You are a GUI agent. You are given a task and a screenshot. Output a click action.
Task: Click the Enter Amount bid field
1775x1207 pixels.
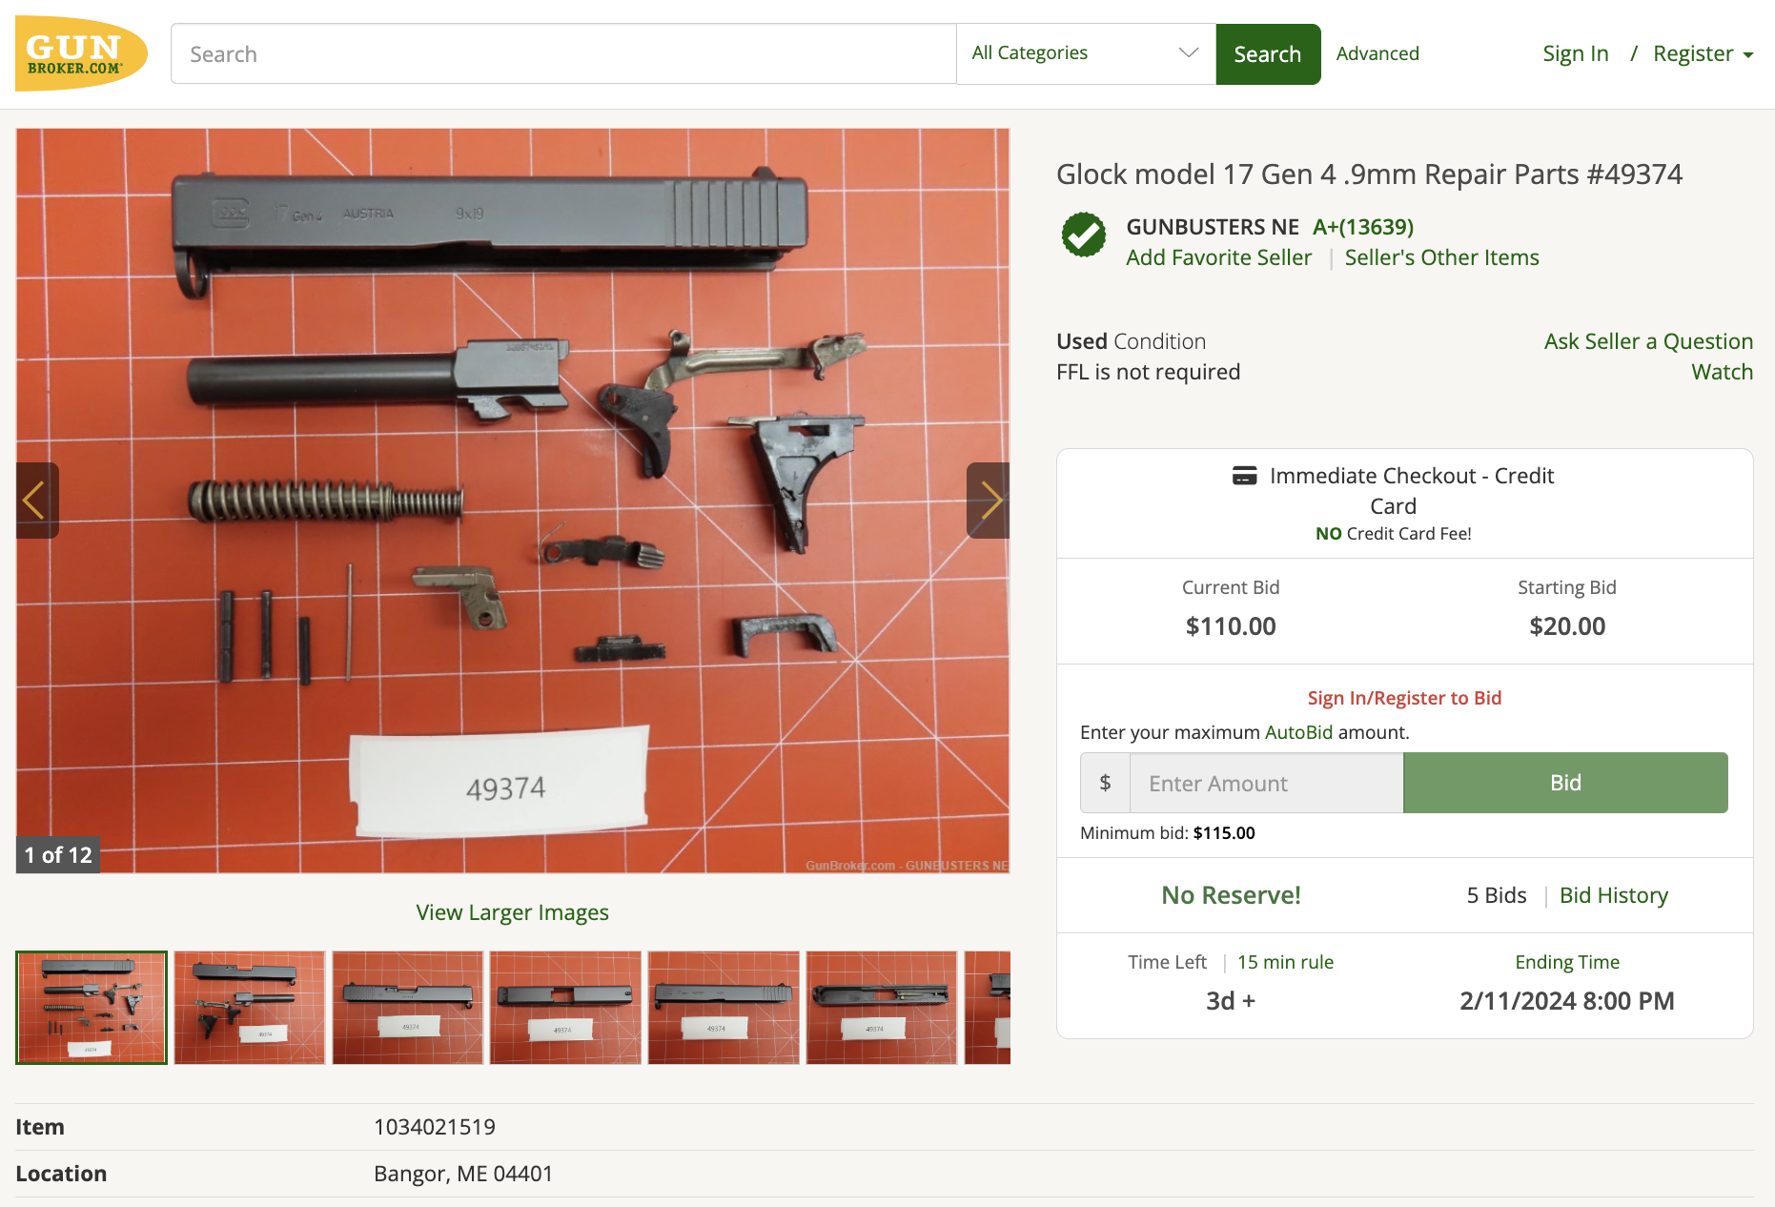click(x=1266, y=783)
